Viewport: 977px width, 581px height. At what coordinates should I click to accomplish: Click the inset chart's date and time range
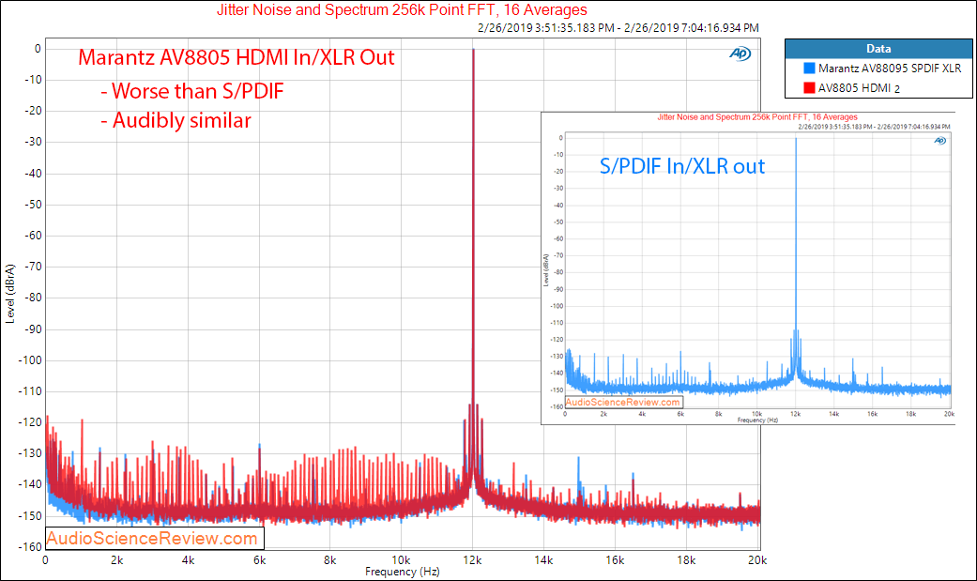point(874,127)
